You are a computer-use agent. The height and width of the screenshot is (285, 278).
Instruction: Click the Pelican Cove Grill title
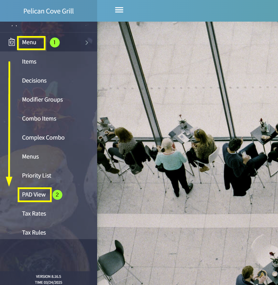48,11
